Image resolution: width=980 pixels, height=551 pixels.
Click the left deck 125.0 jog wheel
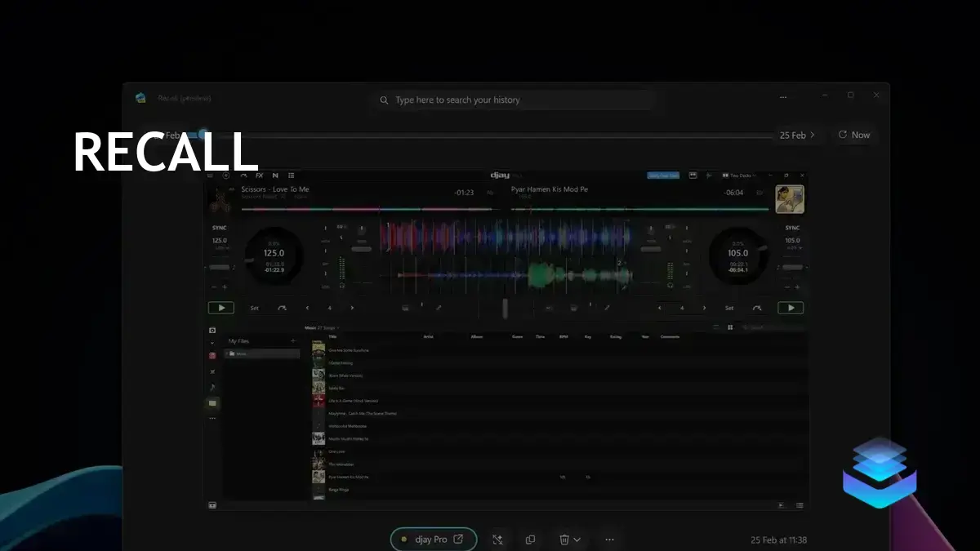[274, 256]
